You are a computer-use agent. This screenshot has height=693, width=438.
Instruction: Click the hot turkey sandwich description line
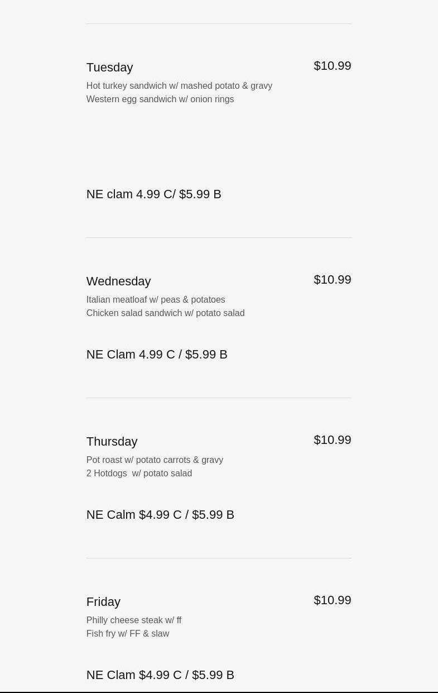179,85
